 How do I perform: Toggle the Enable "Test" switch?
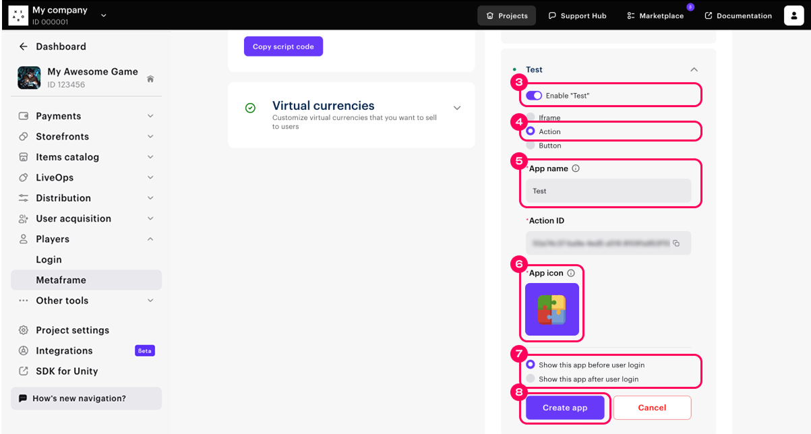[x=534, y=96]
